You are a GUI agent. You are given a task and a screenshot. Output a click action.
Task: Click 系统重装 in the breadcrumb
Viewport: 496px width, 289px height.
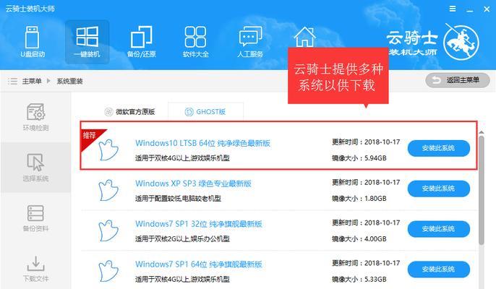pos(69,81)
